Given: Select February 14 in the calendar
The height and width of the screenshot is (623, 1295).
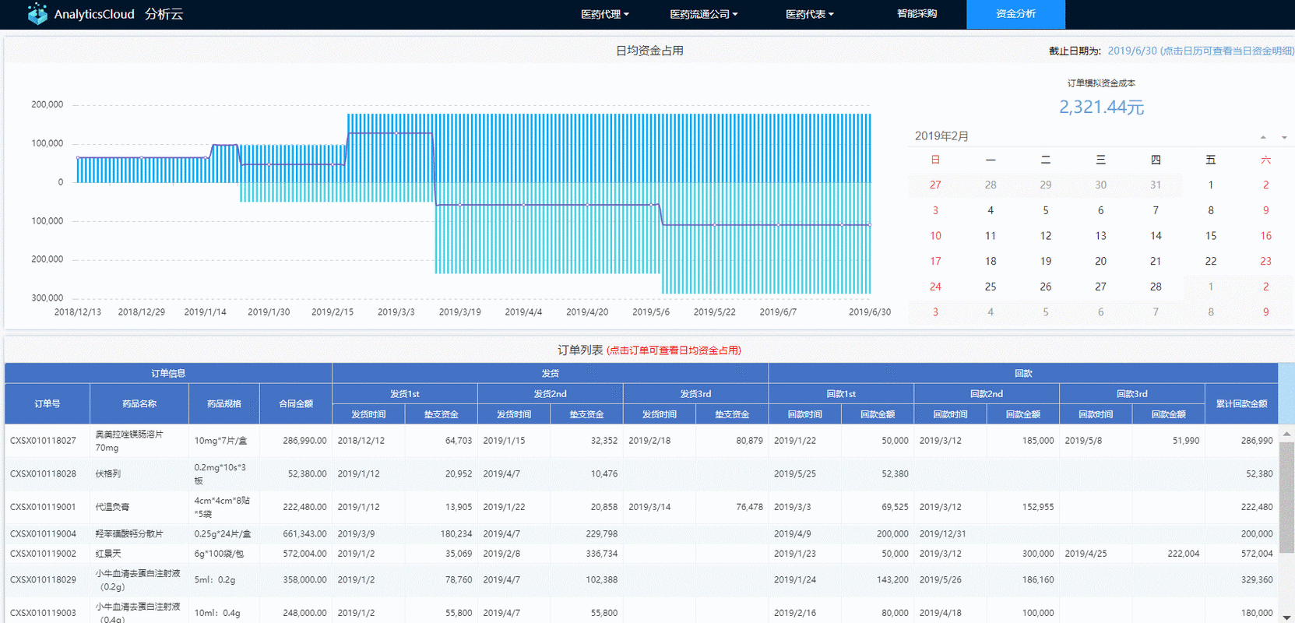Looking at the screenshot, I should [1156, 236].
